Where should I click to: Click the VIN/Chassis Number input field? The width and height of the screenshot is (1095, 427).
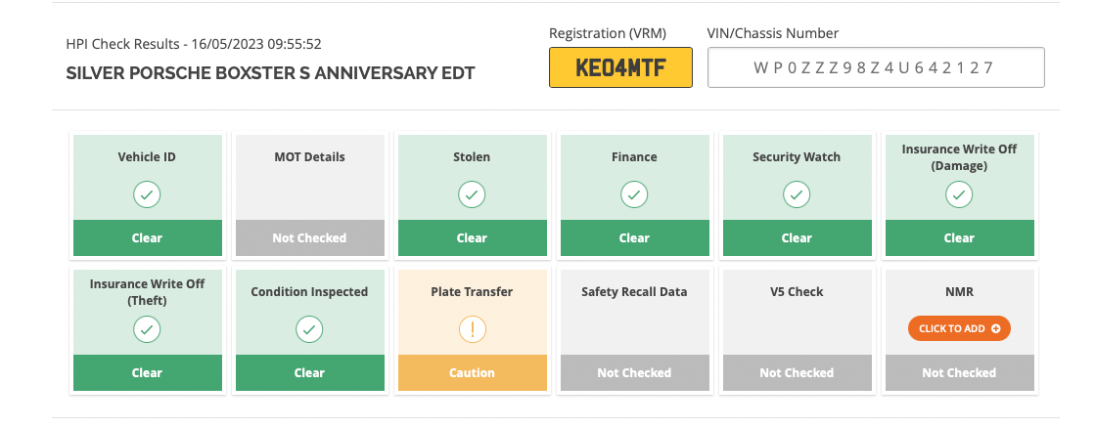click(x=876, y=67)
